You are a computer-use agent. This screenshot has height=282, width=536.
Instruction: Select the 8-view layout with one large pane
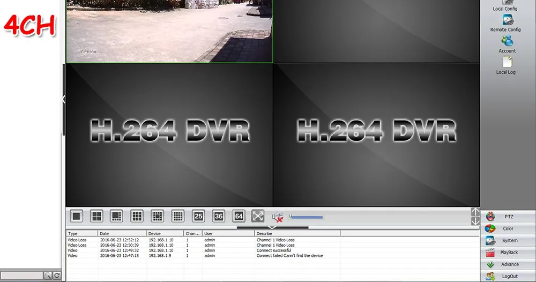tap(116, 216)
